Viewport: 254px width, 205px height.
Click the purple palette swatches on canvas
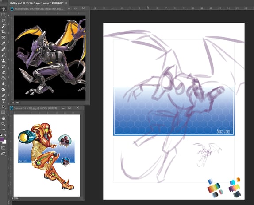pos(235,188)
